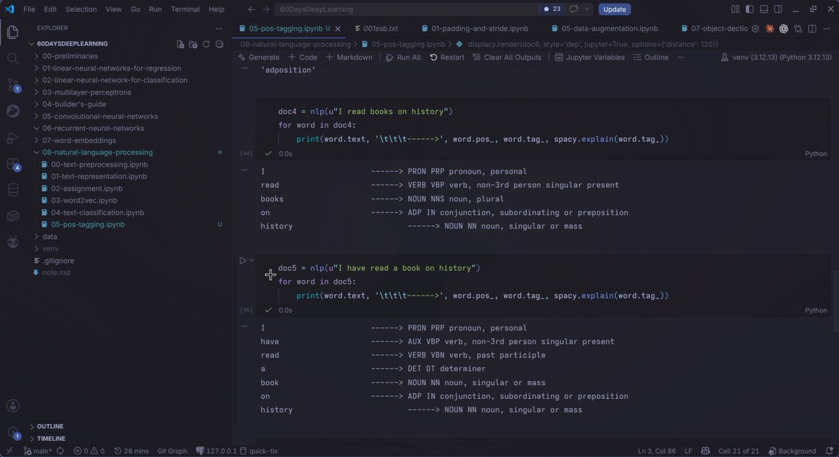Expand the TIMELINE section
Image resolution: width=839 pixels, height=457 pixels.
pyautogui.click(x=51, y=439)
